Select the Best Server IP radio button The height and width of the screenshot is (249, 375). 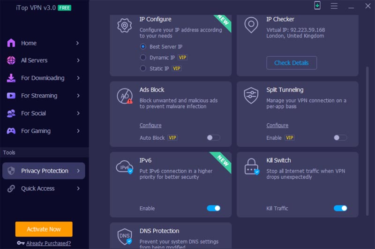tap(143, 46)
